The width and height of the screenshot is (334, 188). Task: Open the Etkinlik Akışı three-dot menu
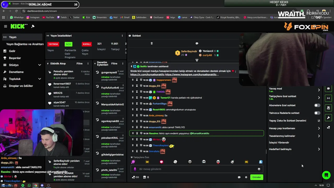pos(88,63)
